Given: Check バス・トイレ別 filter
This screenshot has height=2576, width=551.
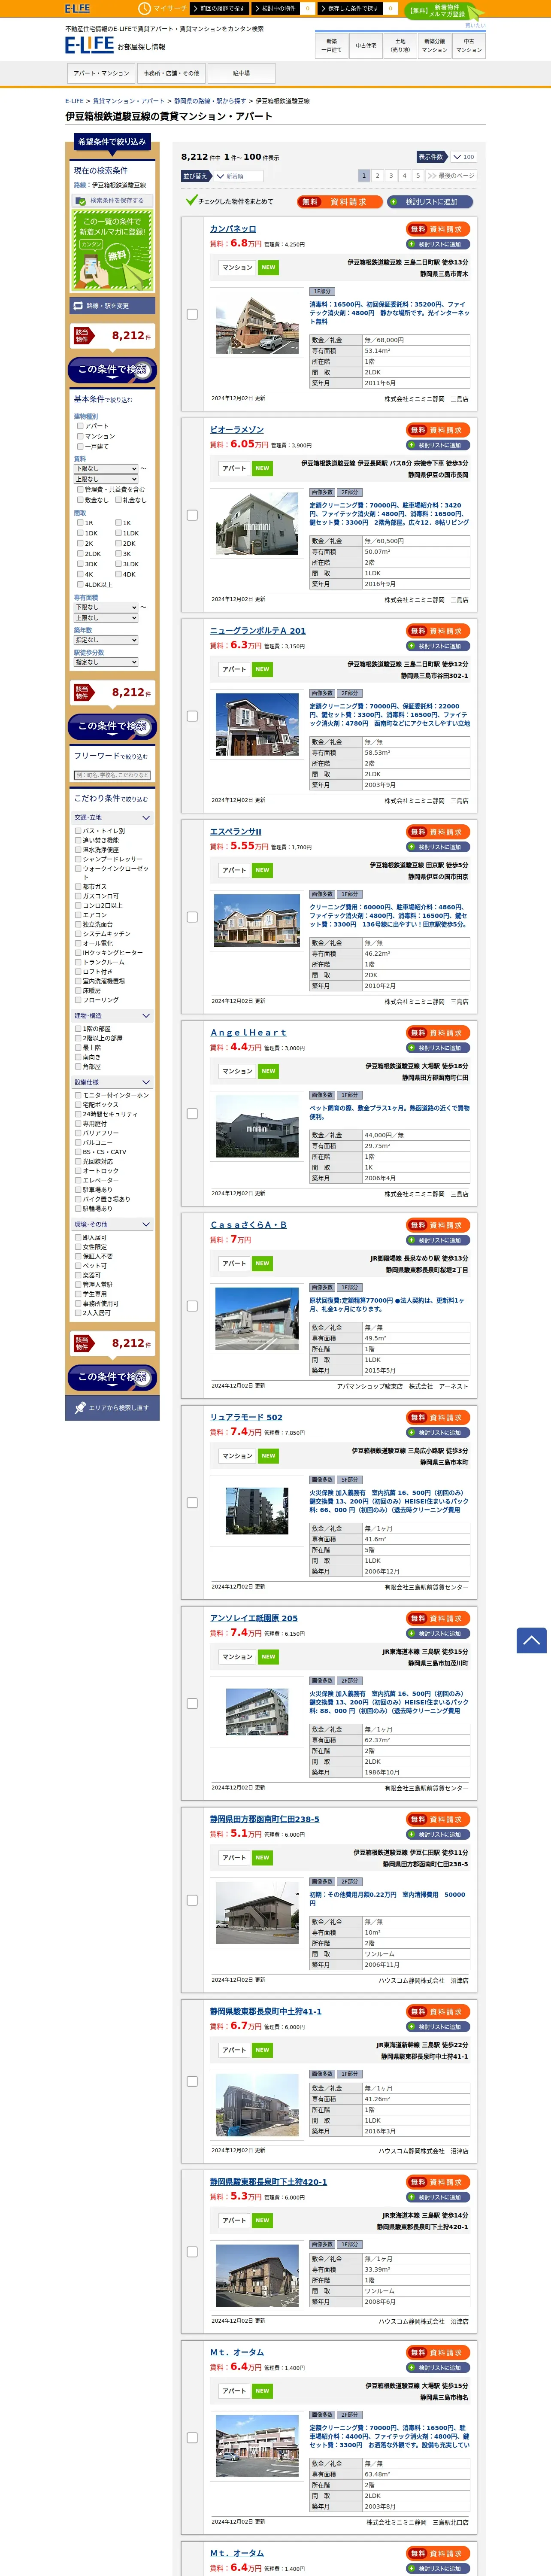Looking at the screenshot, I should (78, 831).
